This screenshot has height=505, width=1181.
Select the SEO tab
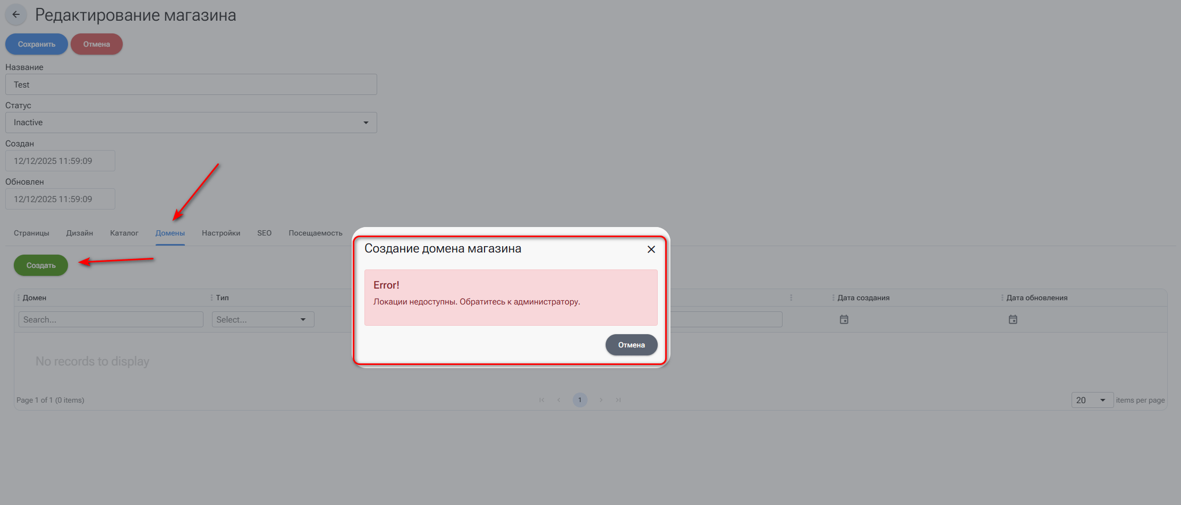tap(264, 233)
